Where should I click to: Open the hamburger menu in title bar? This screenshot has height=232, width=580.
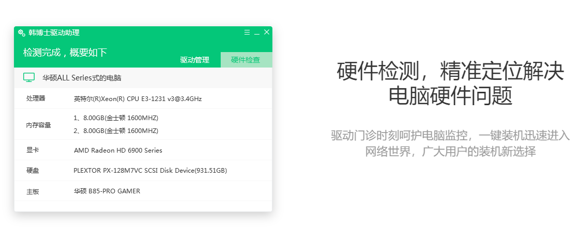tap(247, 32)
